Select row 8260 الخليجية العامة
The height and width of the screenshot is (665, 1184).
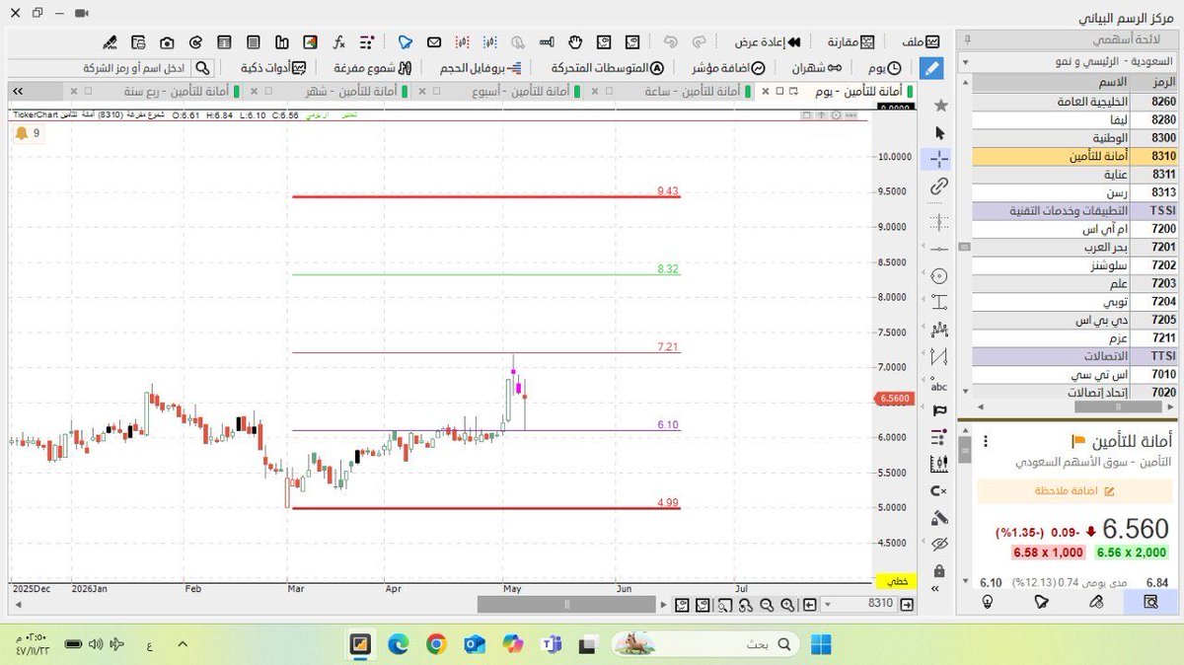(x=1075, y=101)
